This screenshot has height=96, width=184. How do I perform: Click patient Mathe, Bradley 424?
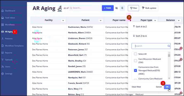(77, 61)
